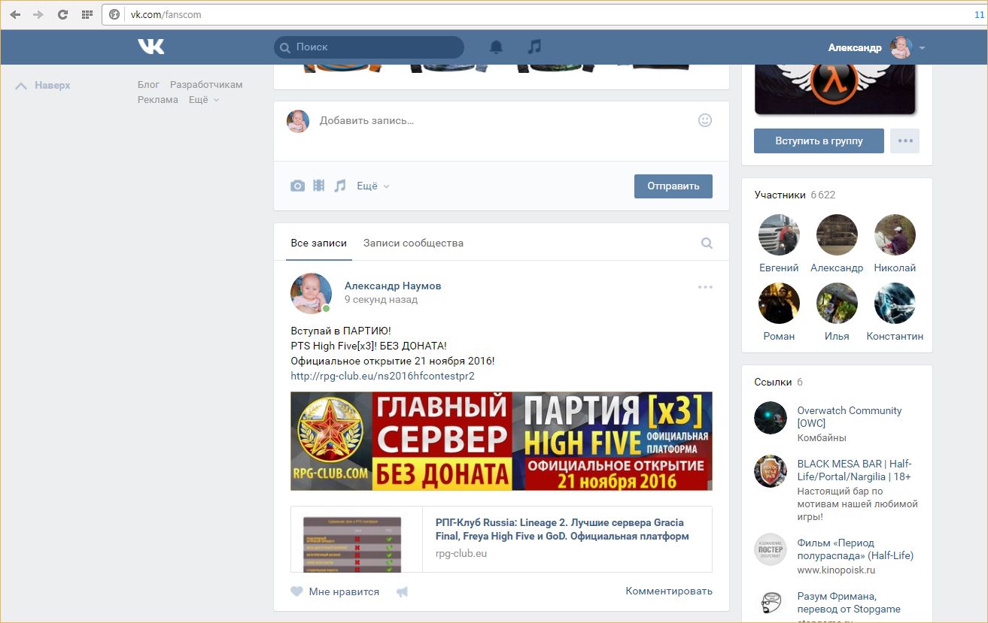Open post options three dots menu
The width and height of the screenshot is (988, 623).
[x=705, y=287]
